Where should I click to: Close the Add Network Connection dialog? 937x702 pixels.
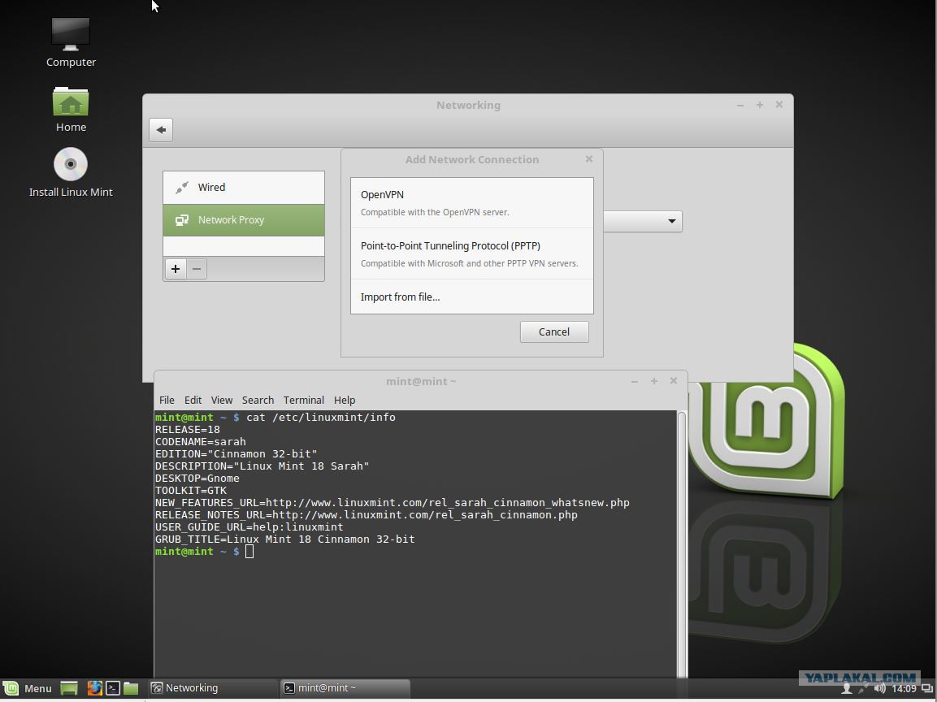(589, 159)
